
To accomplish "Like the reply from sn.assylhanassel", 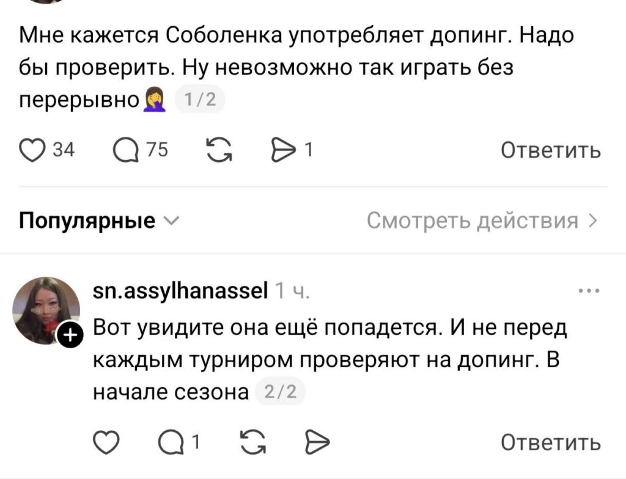I will point(108,442).
